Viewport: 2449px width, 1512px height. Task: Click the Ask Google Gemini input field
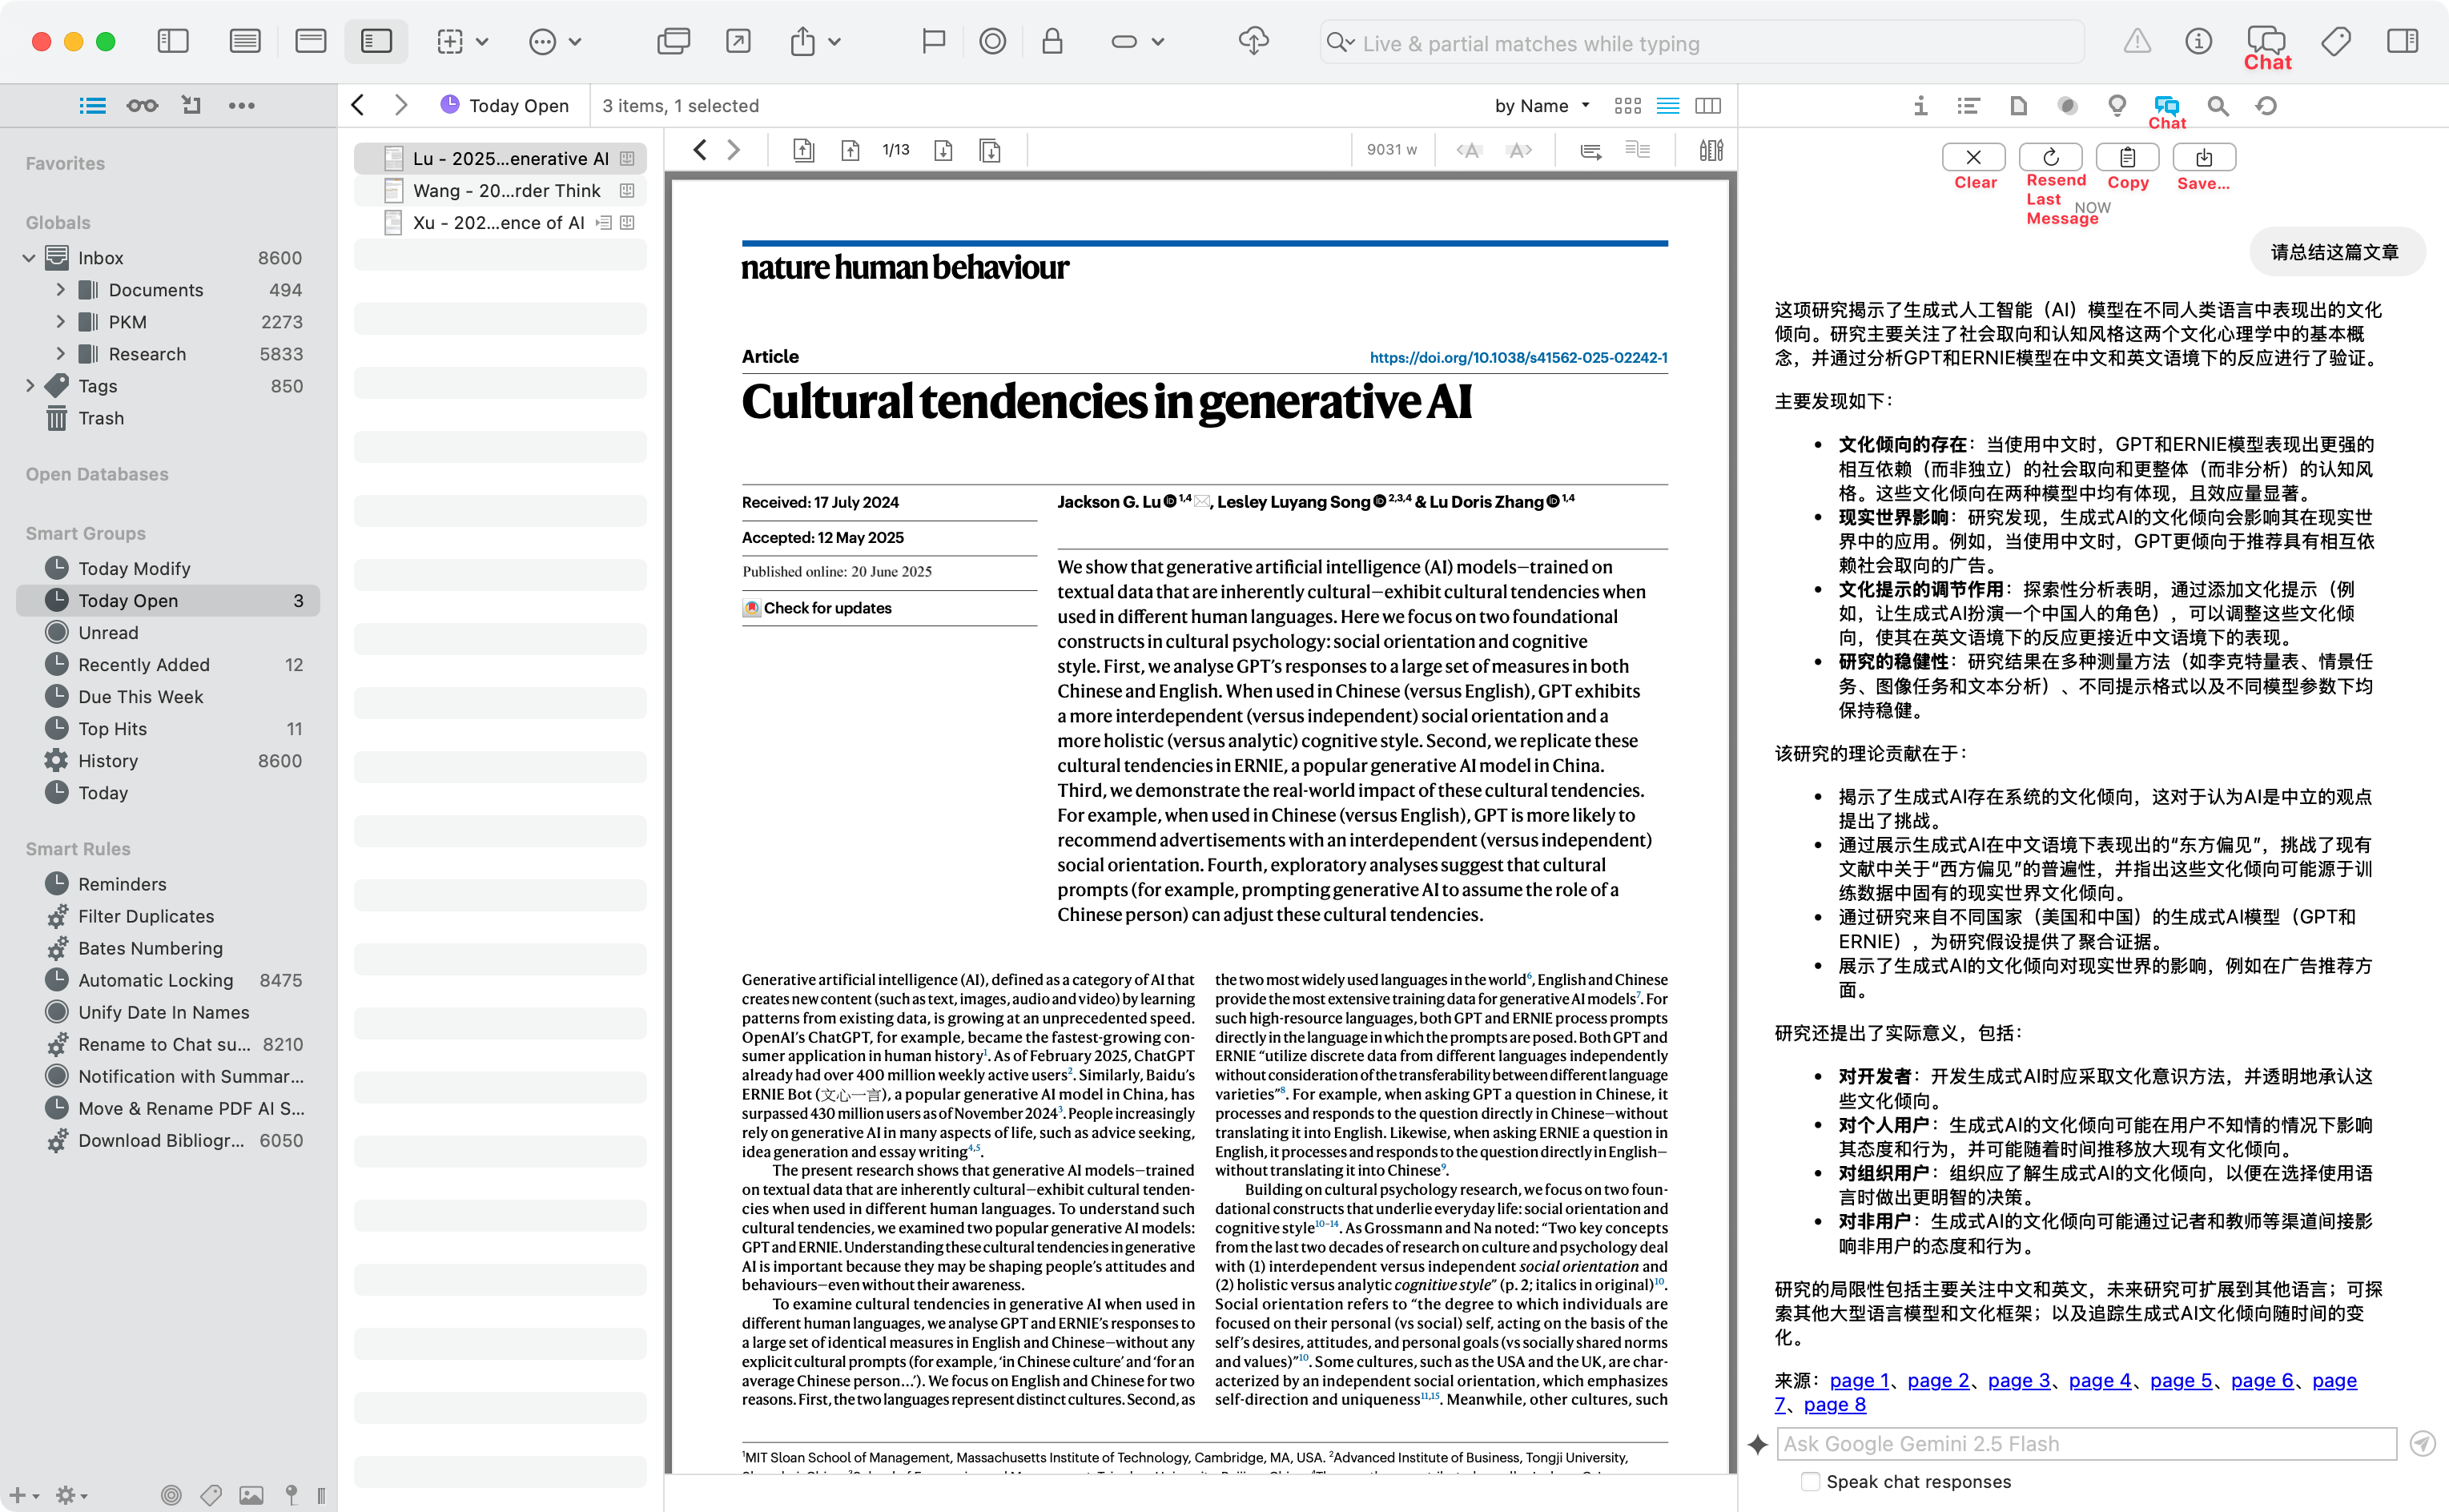[2086, 1444]
